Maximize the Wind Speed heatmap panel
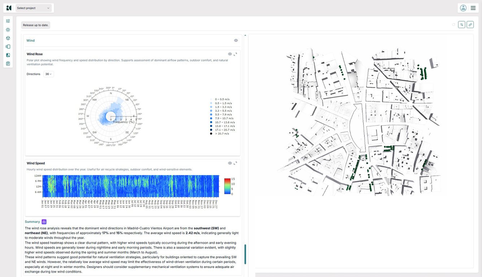 coord(235,163)
